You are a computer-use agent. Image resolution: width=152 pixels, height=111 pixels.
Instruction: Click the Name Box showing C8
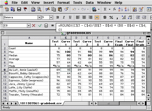(x=16, y=26)
